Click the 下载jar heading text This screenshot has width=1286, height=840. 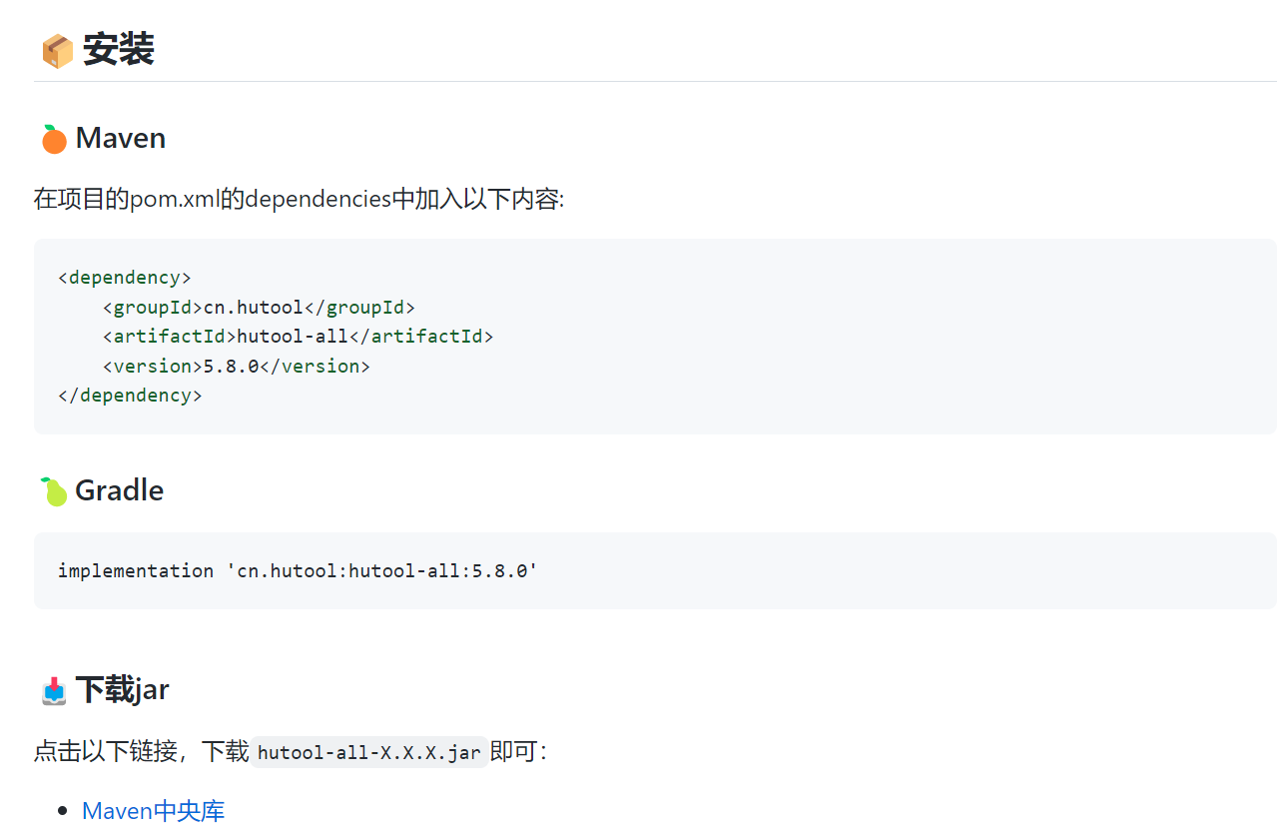coord(123,690)
